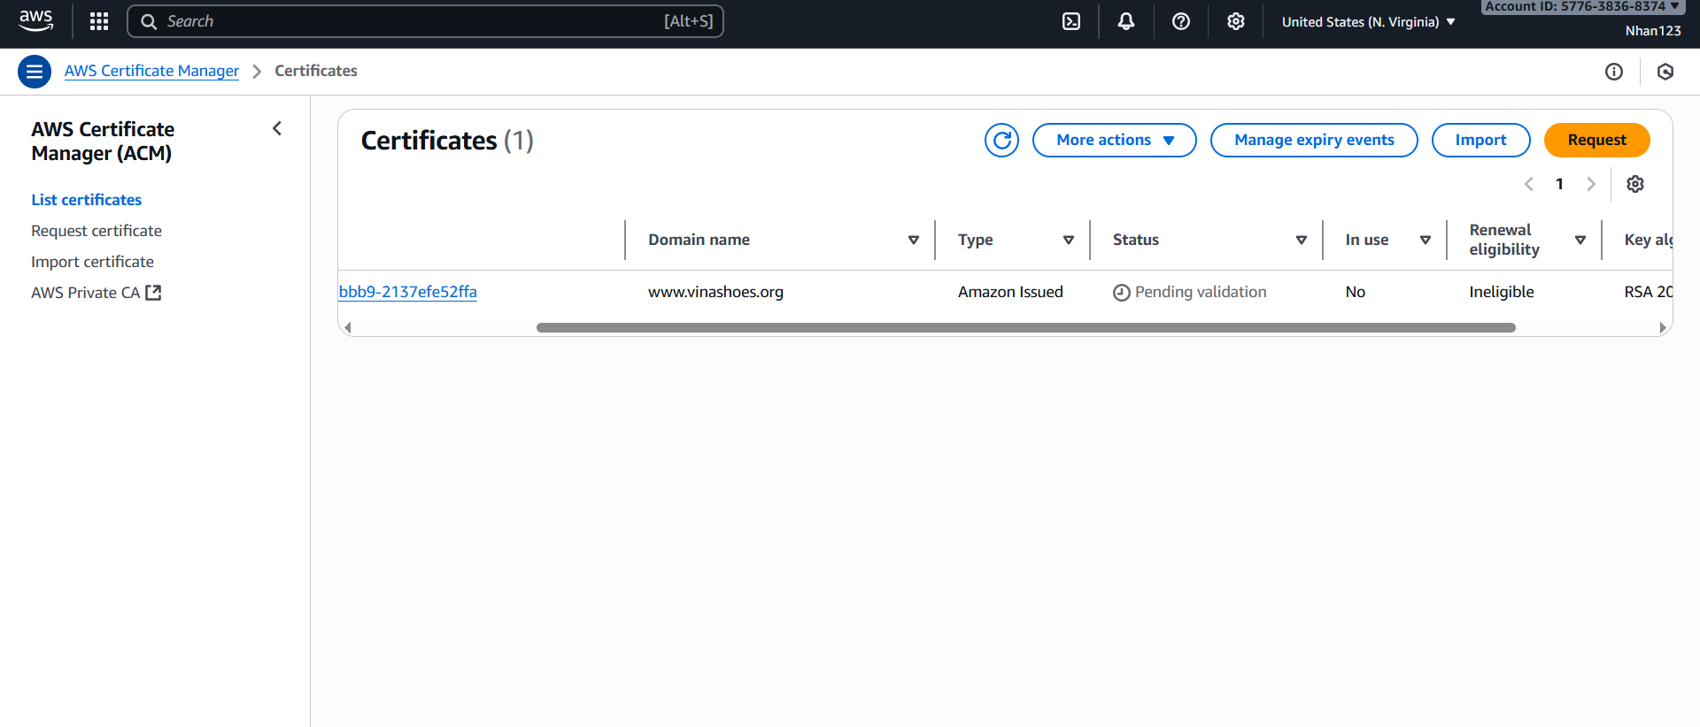Open the CloudShell terminal icon
The width and height of the screenshot is (1700, 727).
click(1071, 21)
